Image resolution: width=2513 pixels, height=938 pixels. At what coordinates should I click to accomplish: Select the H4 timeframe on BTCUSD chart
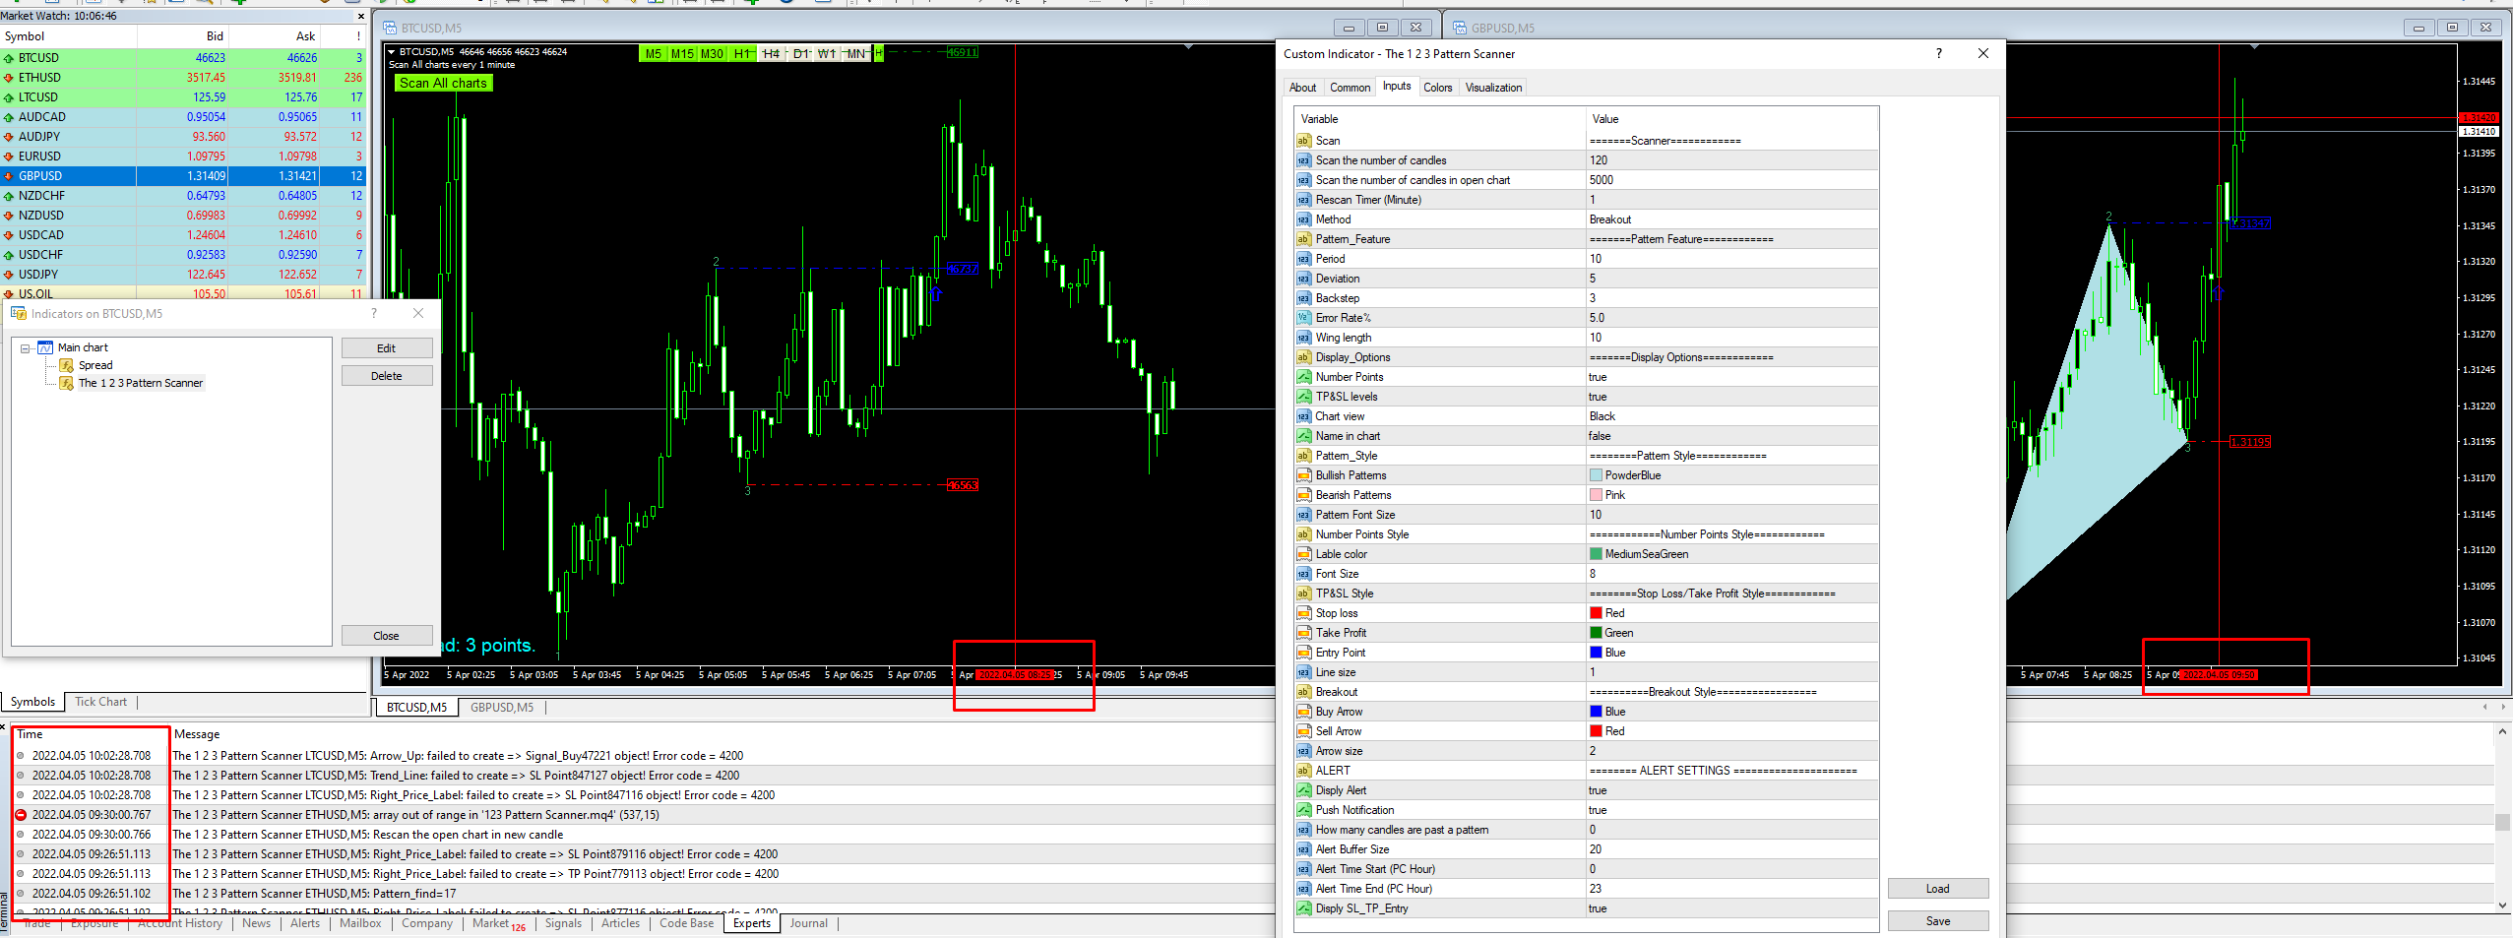(771, 54)
